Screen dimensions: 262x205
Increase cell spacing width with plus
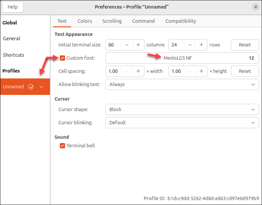[138, 71]
